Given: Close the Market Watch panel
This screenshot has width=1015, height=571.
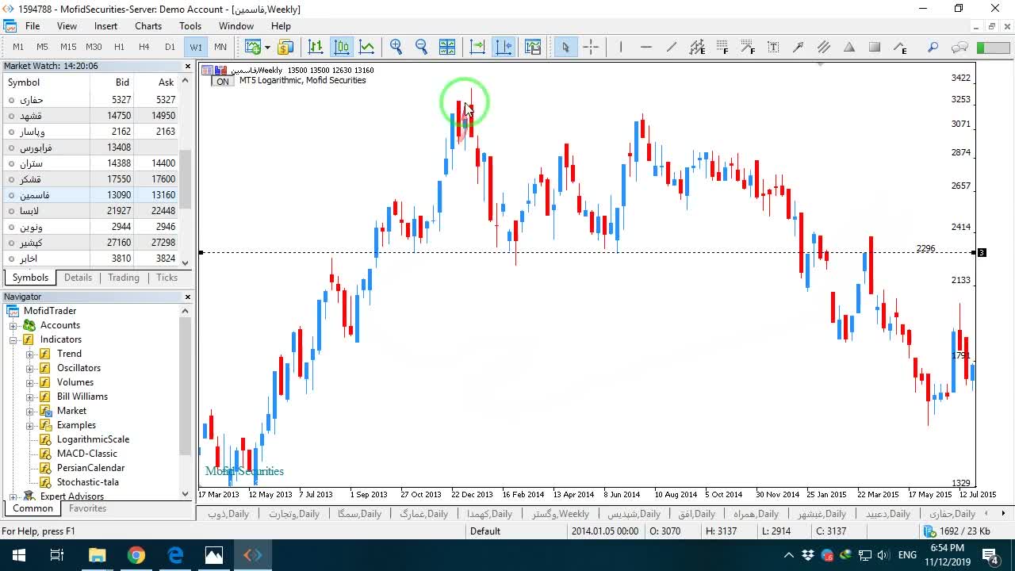Looking at the screenshot, I should 188,67.
